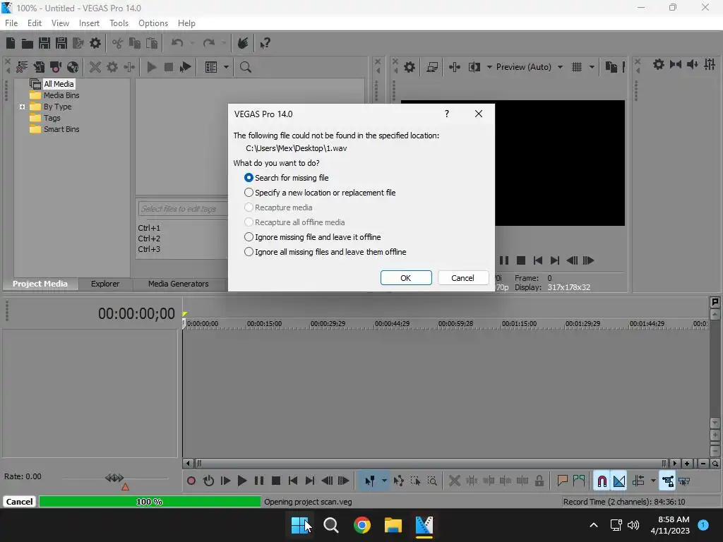
Task: Open the Edit tool dropdown arrow
Action: coord(384,481)
